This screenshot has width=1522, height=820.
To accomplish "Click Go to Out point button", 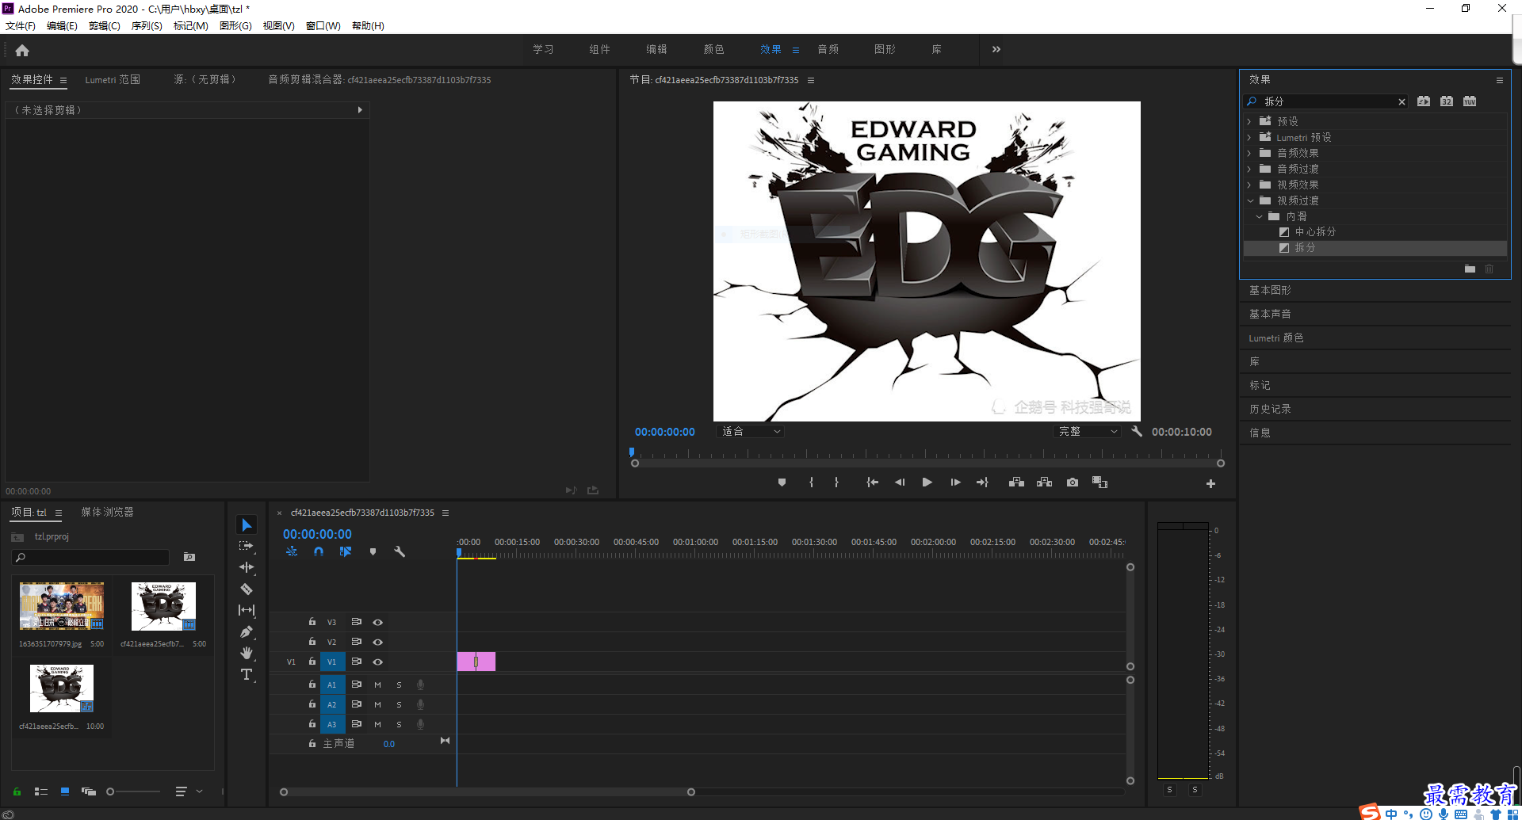I will (x=982, y=482).
